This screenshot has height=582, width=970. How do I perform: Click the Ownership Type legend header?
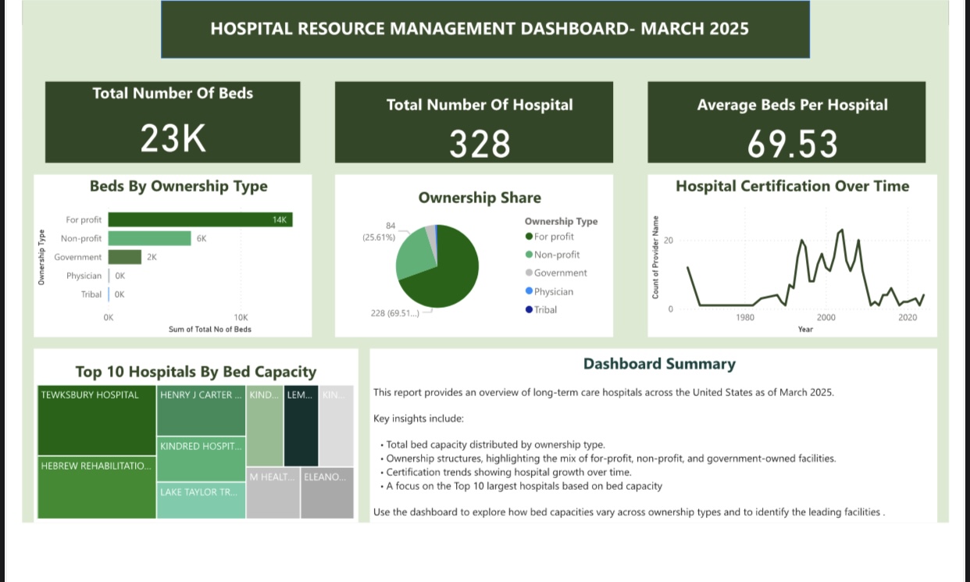(x=561, y=221)
